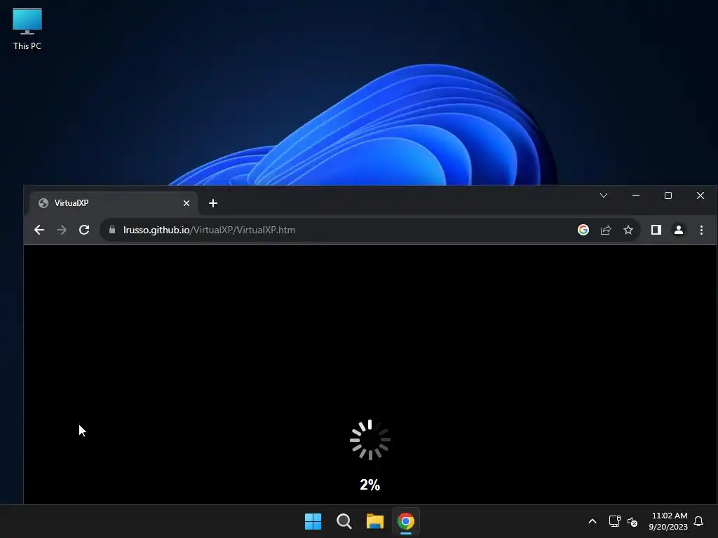Click the forward navigation arrow
718x538 pixels.
[x=62, y=230]
